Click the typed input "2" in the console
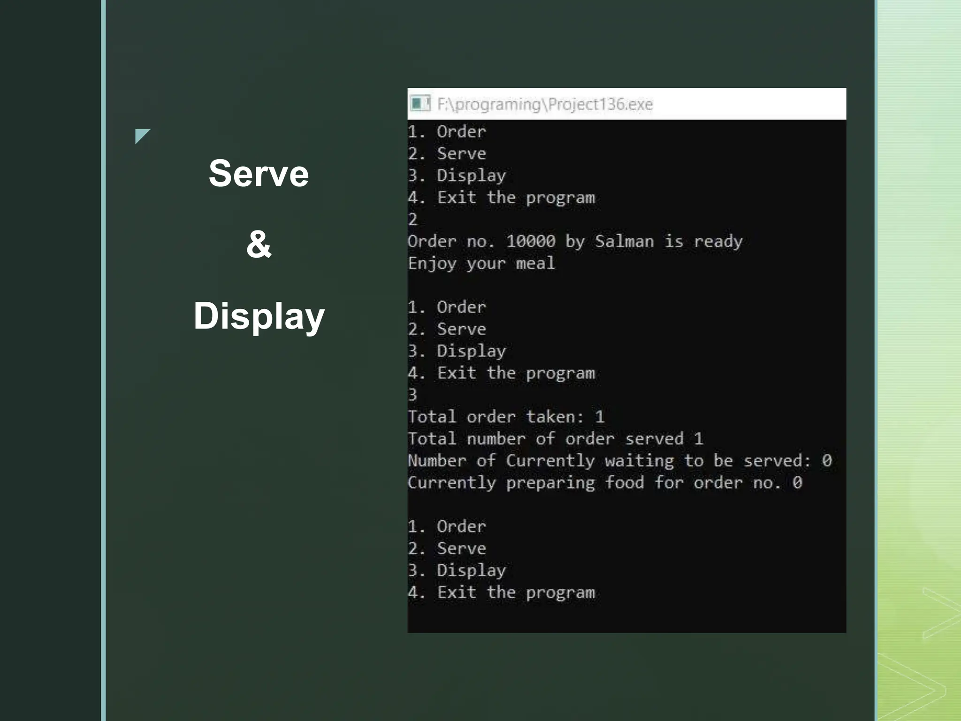This screenshot has width=961, height=721. point(412,219)
